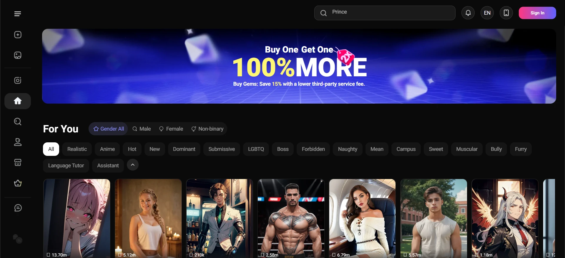Select the Male gender filter
Screen dimensions: 565x258
point(142,129)
